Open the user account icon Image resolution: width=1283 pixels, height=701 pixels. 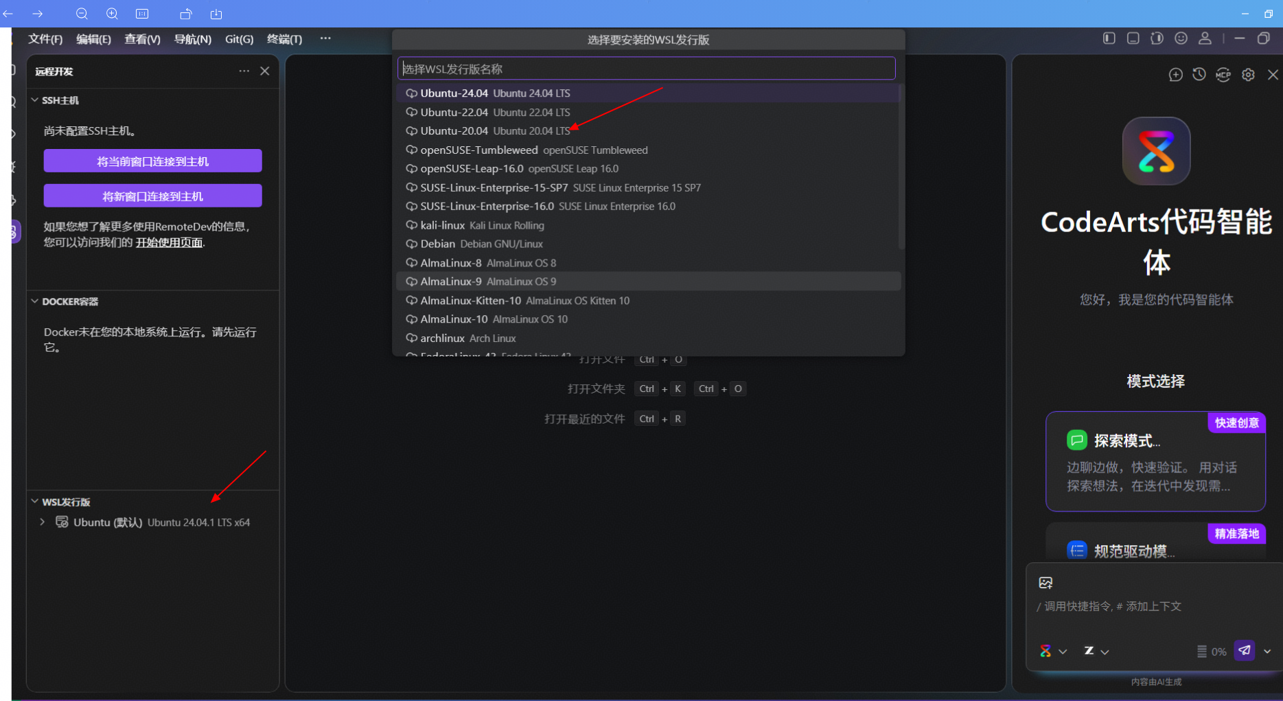pos(1205,38)
